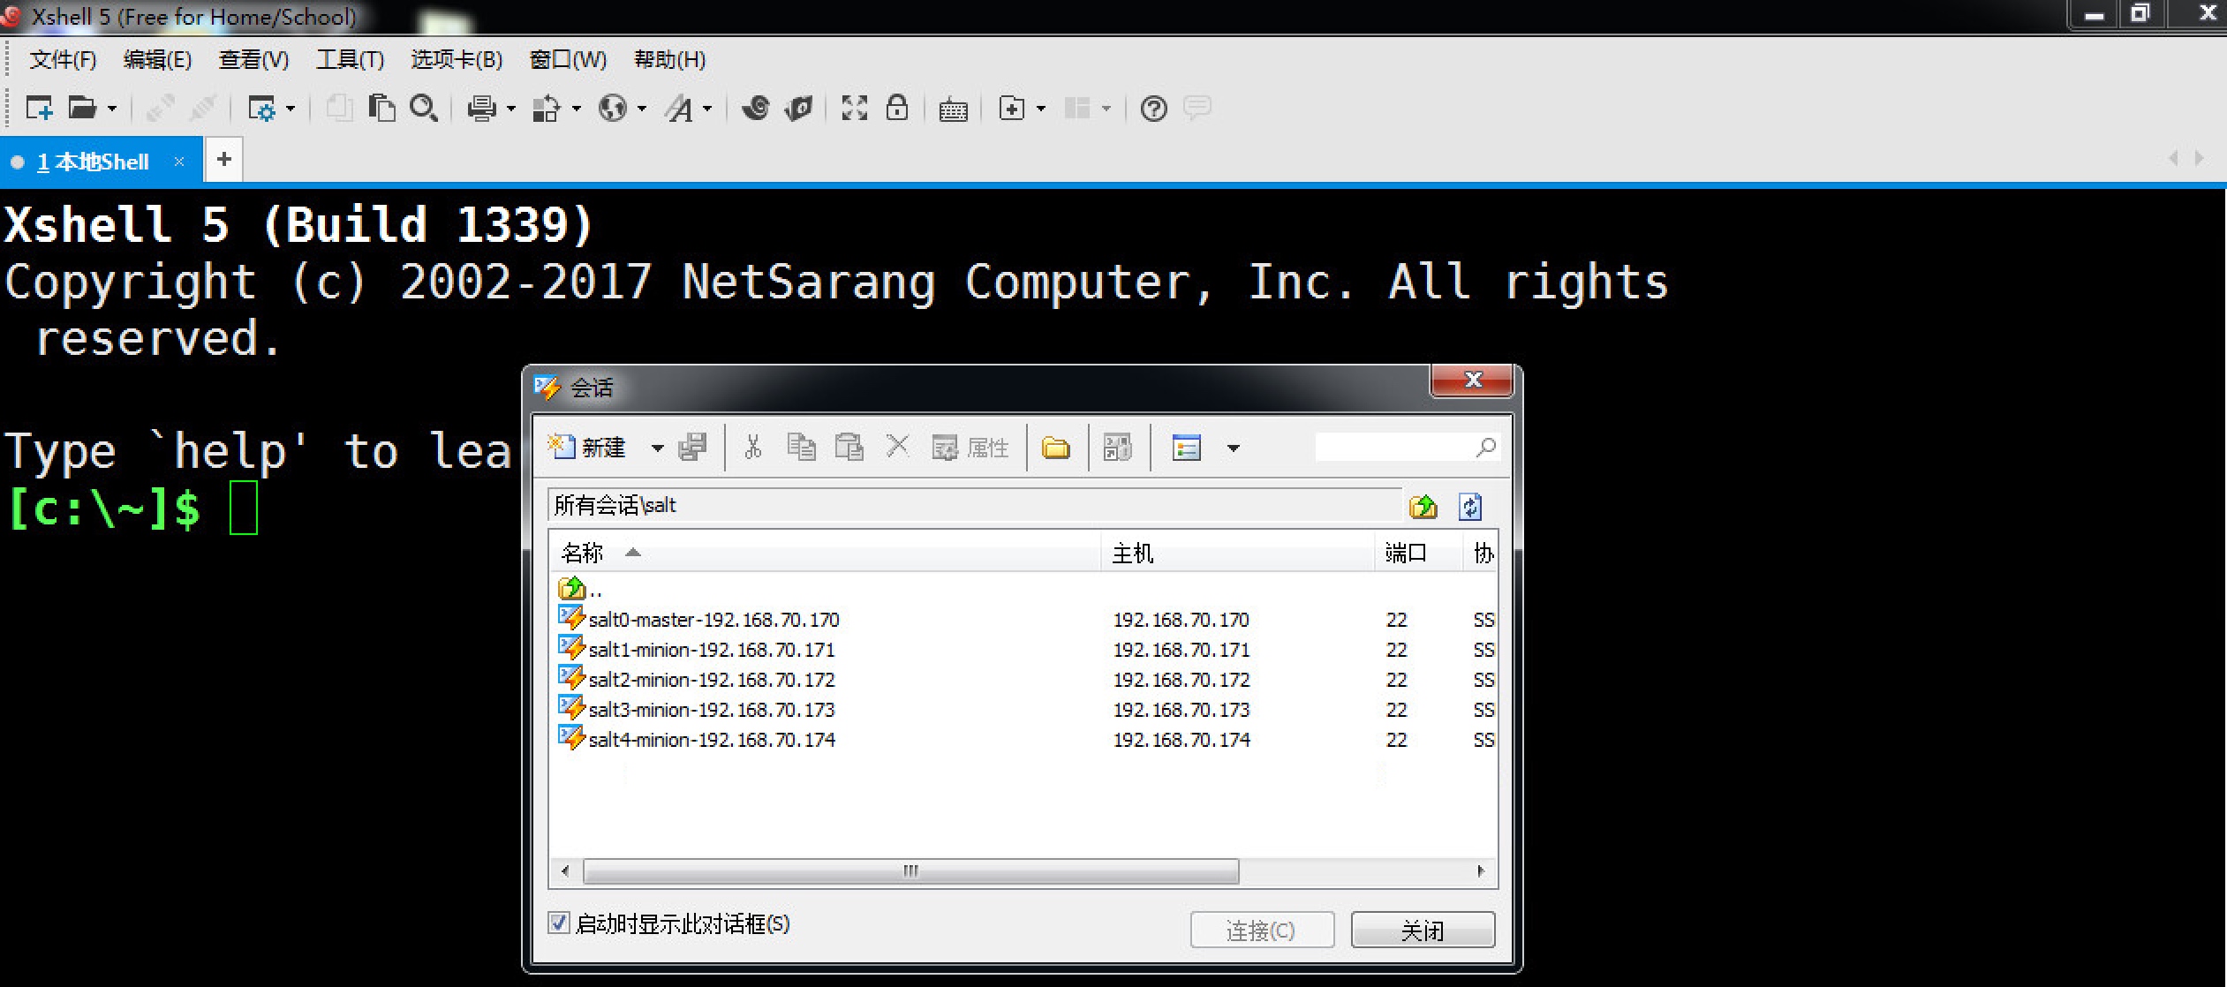Screen dimensions: 2227x987
Task: Expand the open-folder dropdown arrow in main toolbar
Action: click(112, 109)
